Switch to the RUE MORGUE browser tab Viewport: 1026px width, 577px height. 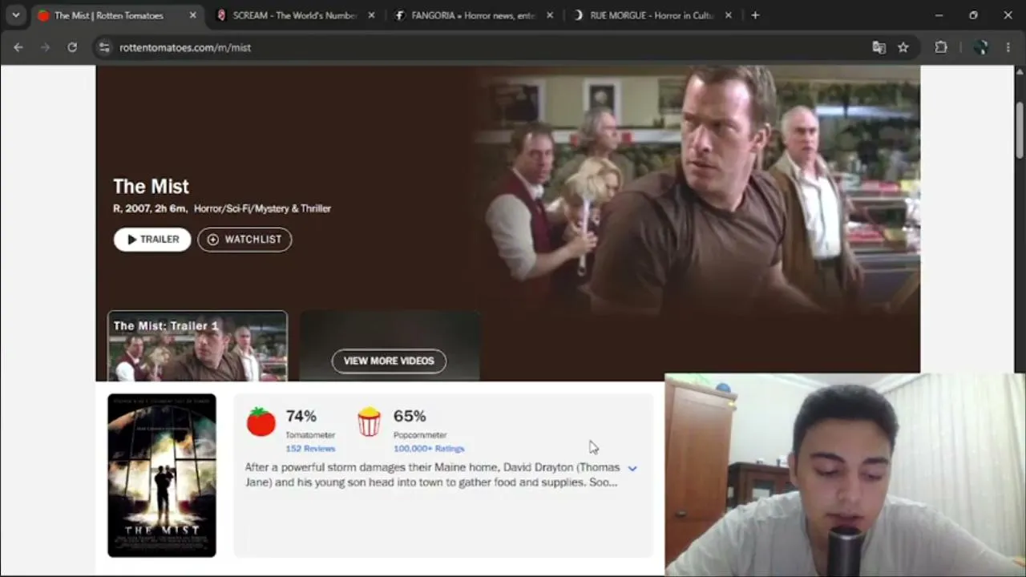pos(652,15)
